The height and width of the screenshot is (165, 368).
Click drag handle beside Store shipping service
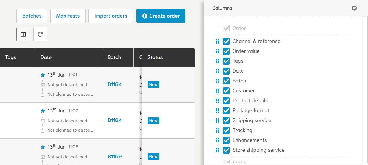tap(217, 150)
